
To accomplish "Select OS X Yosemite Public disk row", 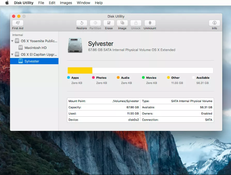I will point(34,41).
